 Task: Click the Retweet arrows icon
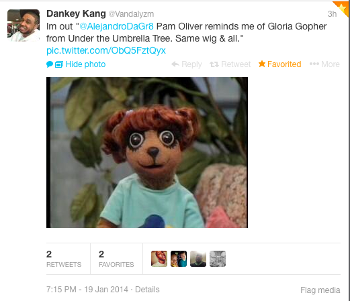(214, 64)
